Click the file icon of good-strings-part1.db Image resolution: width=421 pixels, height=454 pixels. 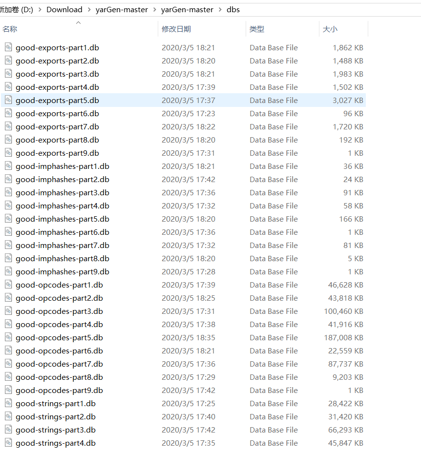click(x=8, y=403)
